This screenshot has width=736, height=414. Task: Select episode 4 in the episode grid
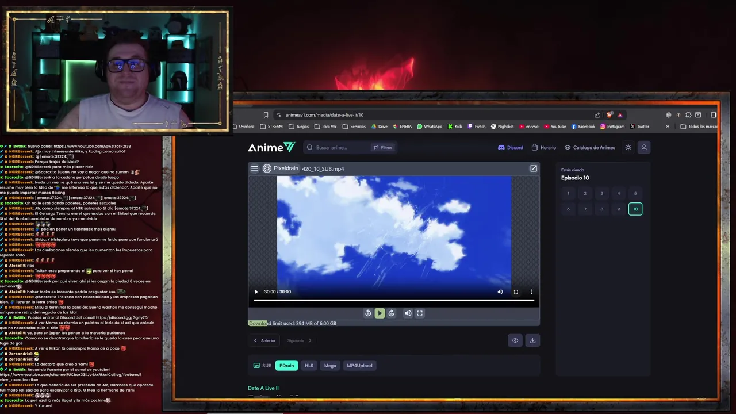pos(619,193)
